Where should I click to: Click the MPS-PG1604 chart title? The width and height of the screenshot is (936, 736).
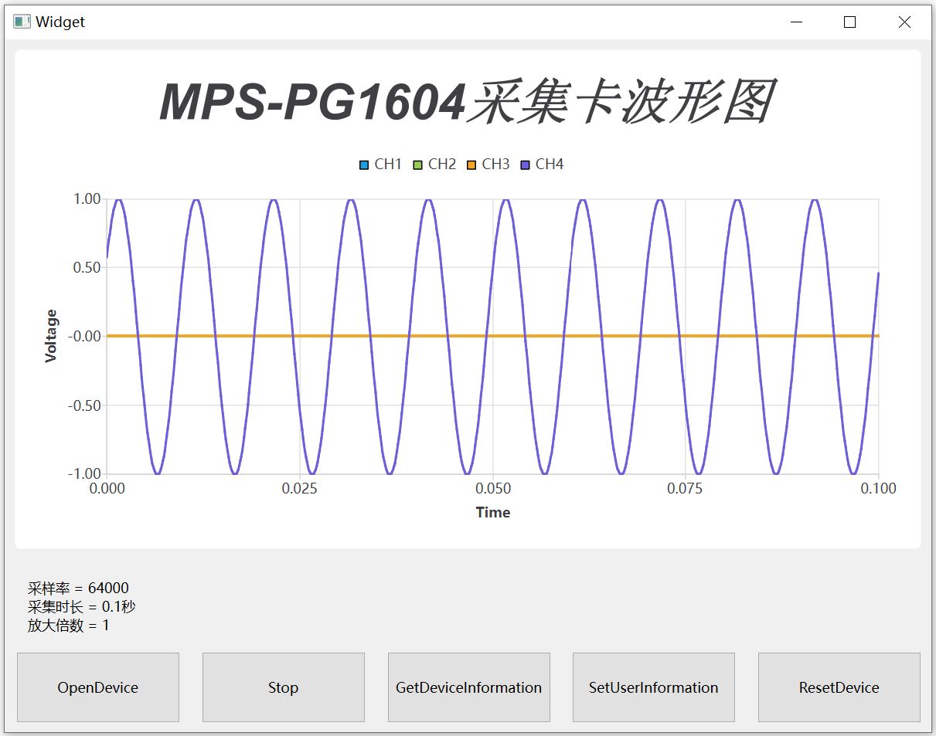click(x=467, y=102)
